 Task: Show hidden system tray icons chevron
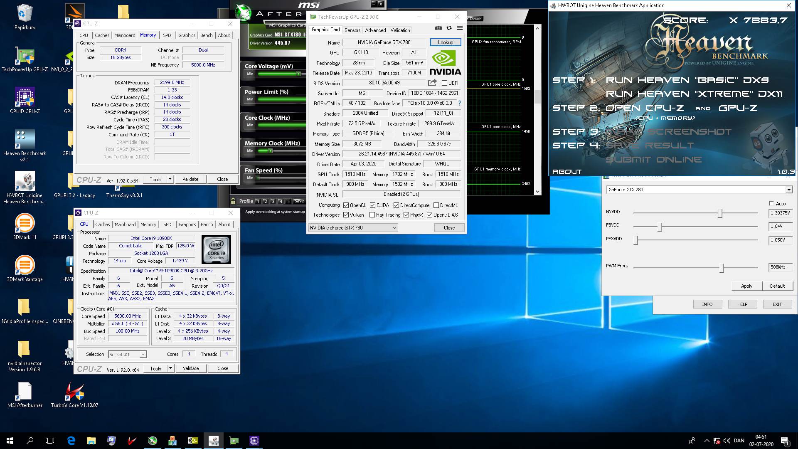pyautogui.click(x=707, y=441)
